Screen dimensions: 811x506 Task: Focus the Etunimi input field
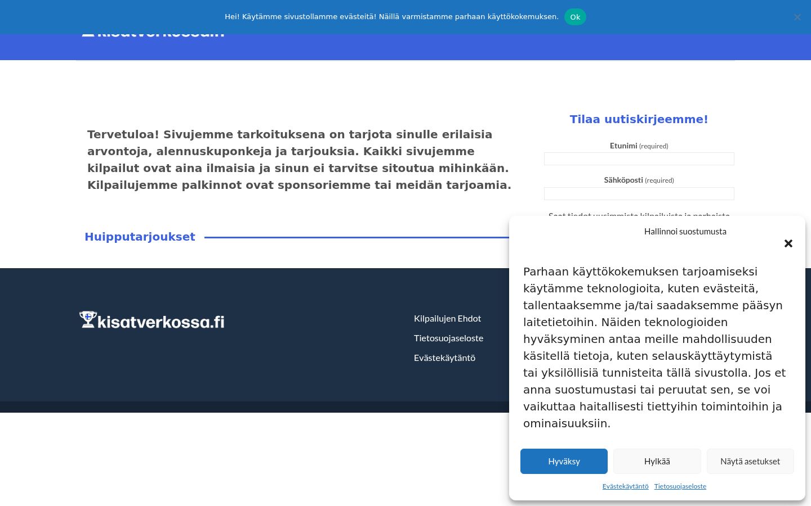coord(639,159)
